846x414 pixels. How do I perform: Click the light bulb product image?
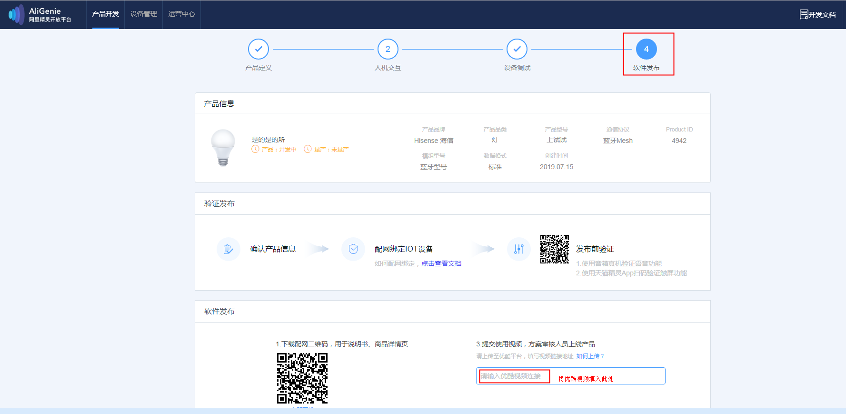click(x=223, y=148)
